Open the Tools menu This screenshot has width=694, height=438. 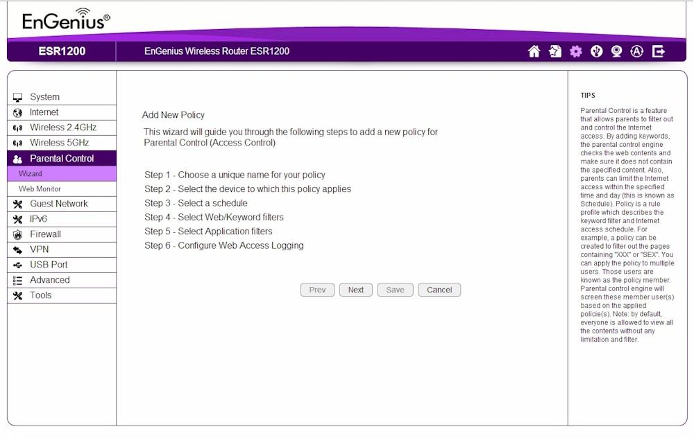tap(62, 295)
